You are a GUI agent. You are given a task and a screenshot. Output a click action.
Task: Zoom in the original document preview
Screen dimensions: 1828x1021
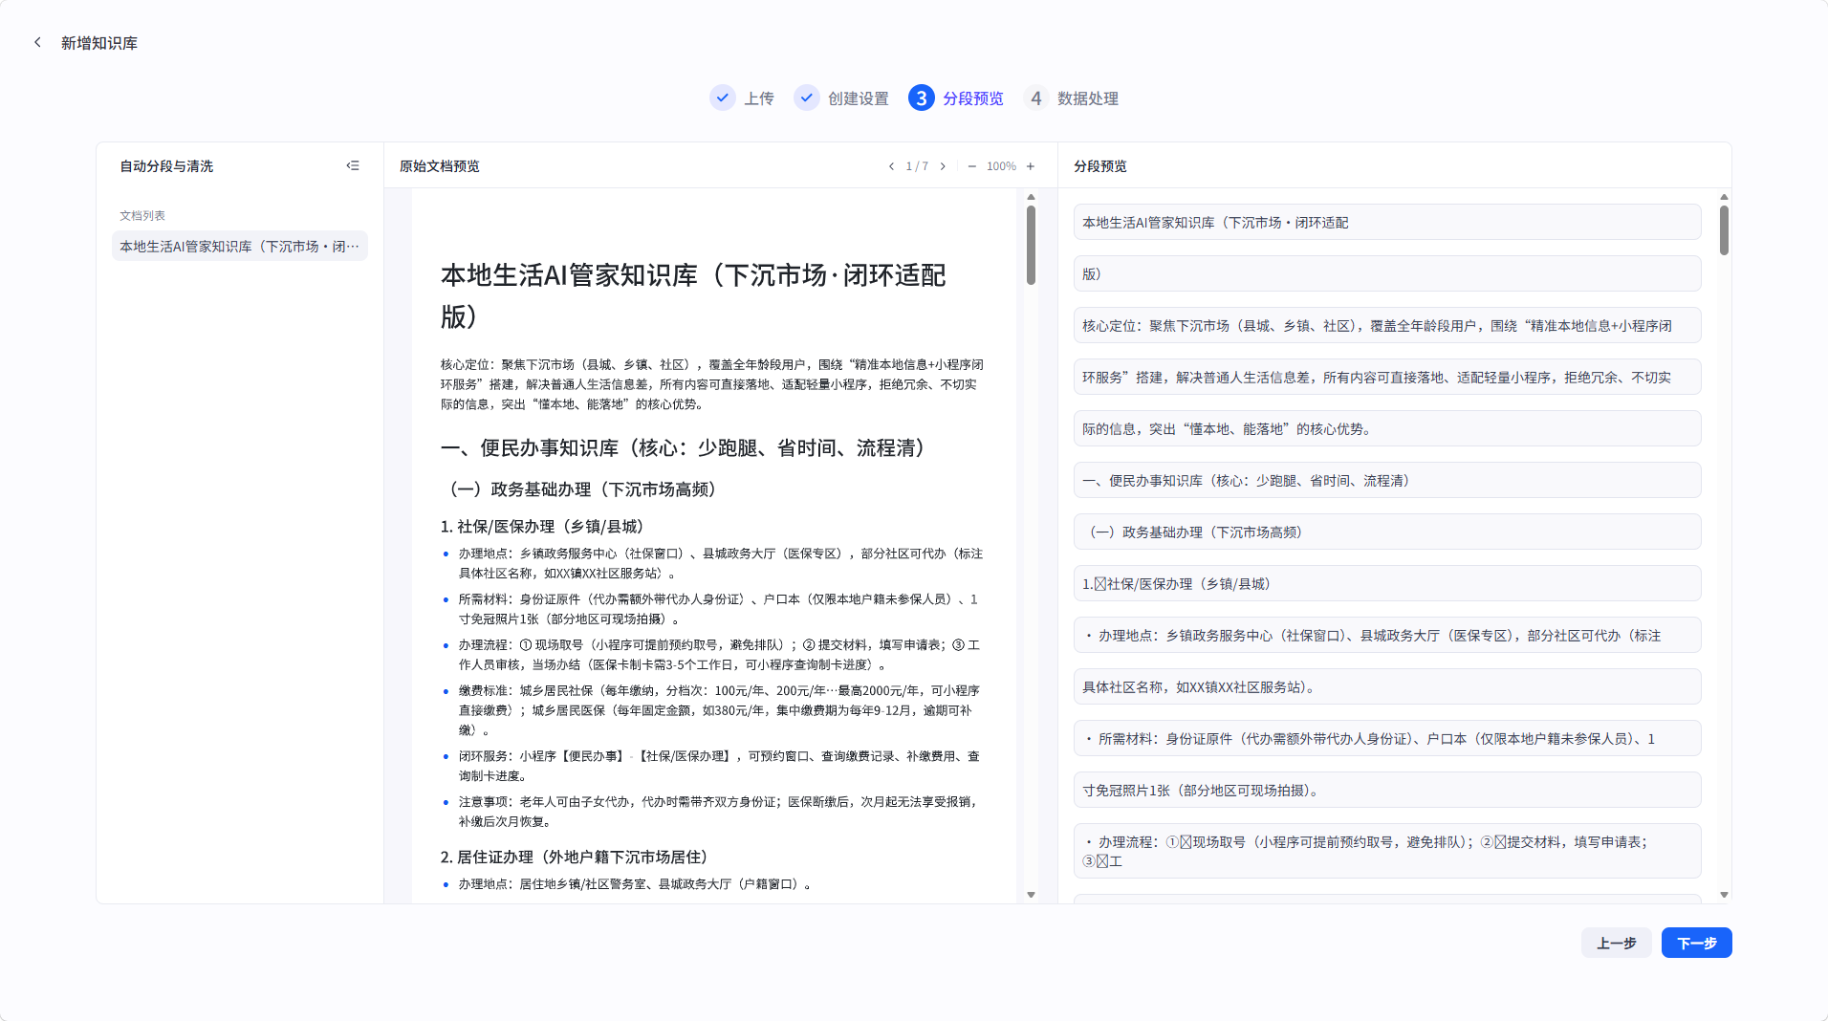coord(1031,166)
